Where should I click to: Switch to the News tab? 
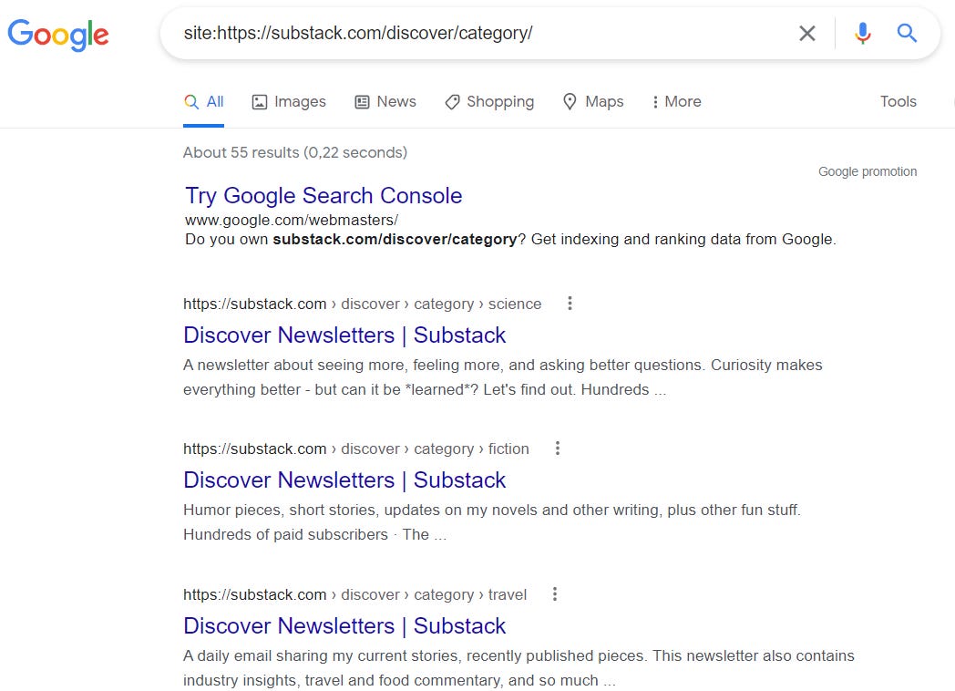[385, 101]
